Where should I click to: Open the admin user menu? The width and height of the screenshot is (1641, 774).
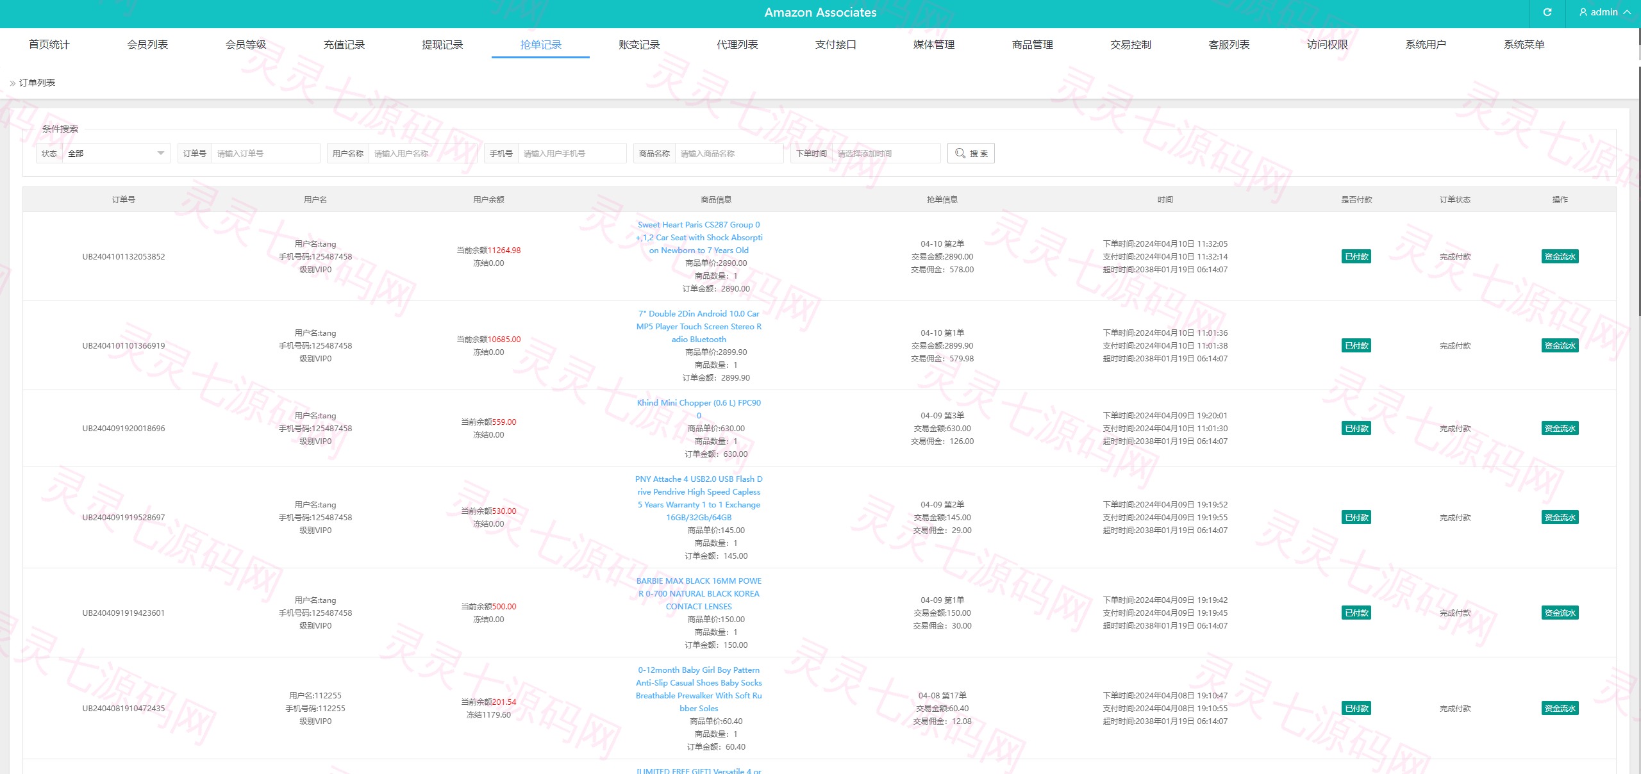point(1604,12)
